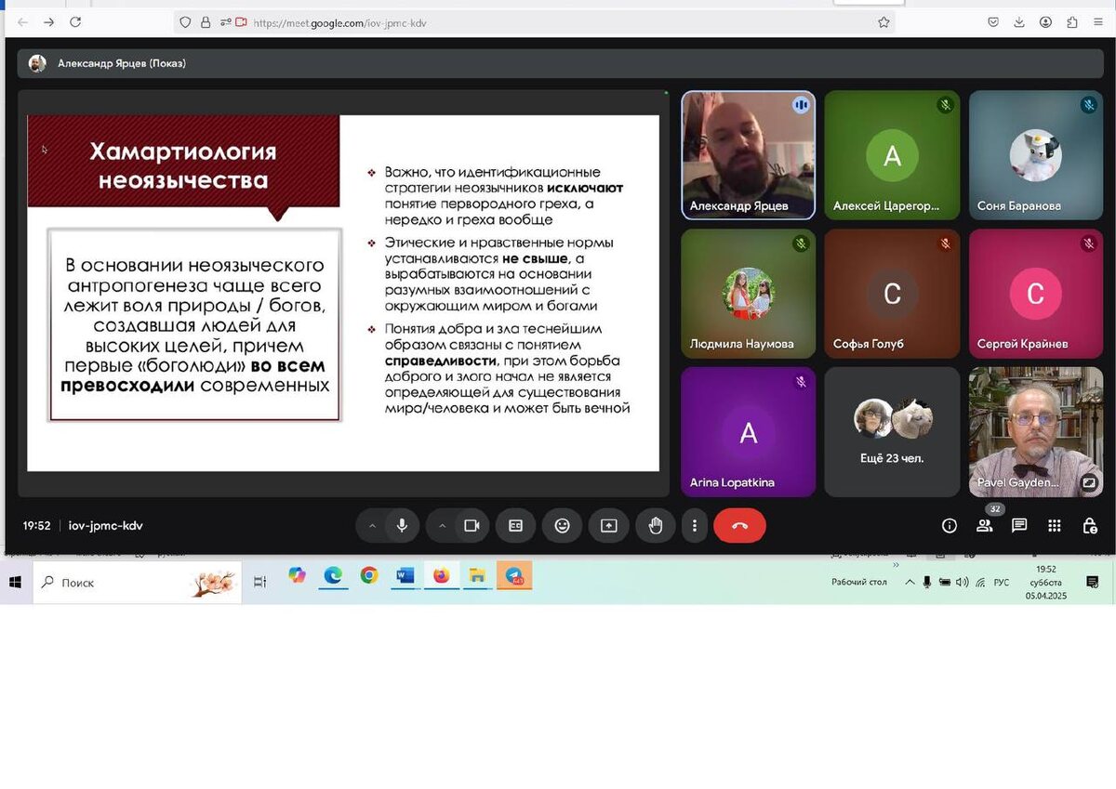Open host controls lock icon

click(1089, 525)
